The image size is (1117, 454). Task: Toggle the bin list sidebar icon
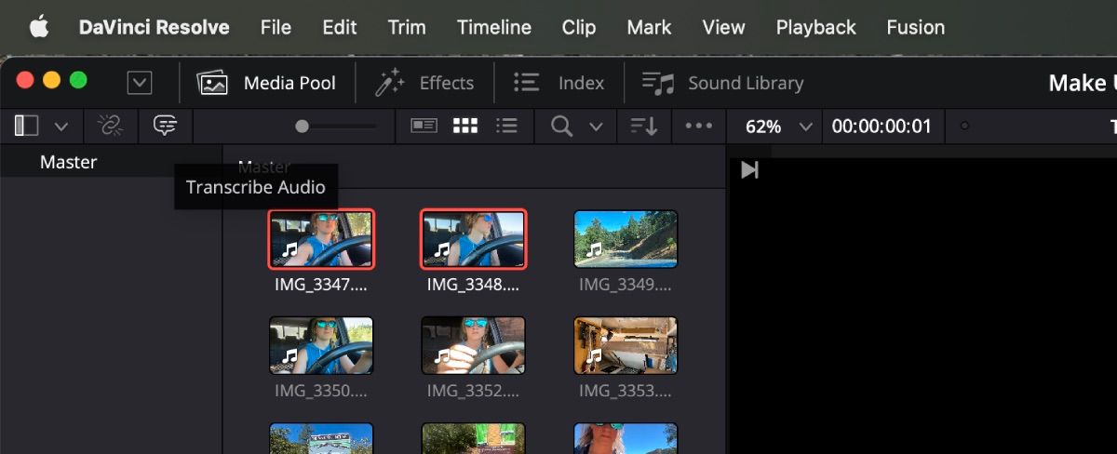click(x=27, y=126)
